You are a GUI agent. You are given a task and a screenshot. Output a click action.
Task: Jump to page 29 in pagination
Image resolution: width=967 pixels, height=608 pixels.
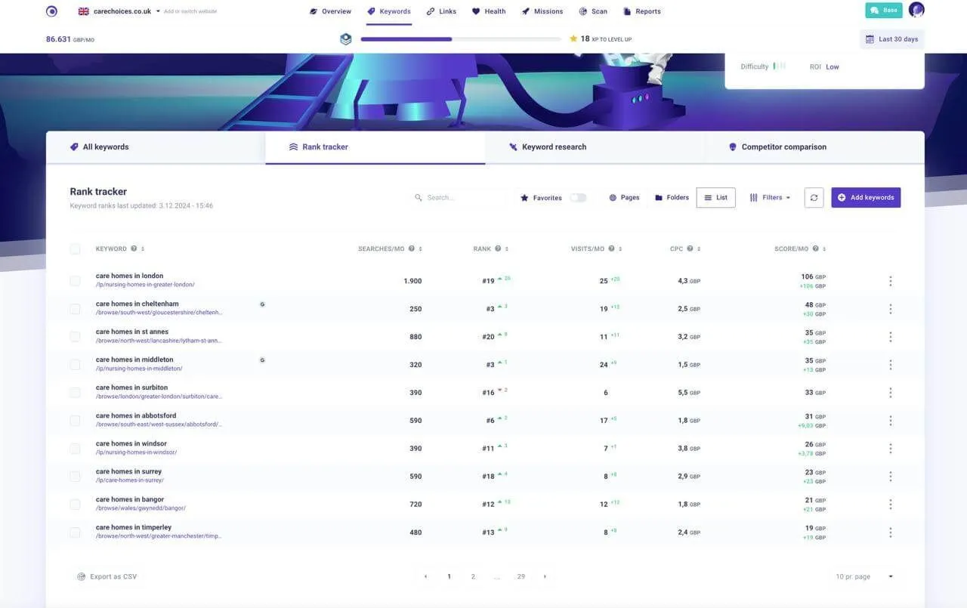point(521,576)
